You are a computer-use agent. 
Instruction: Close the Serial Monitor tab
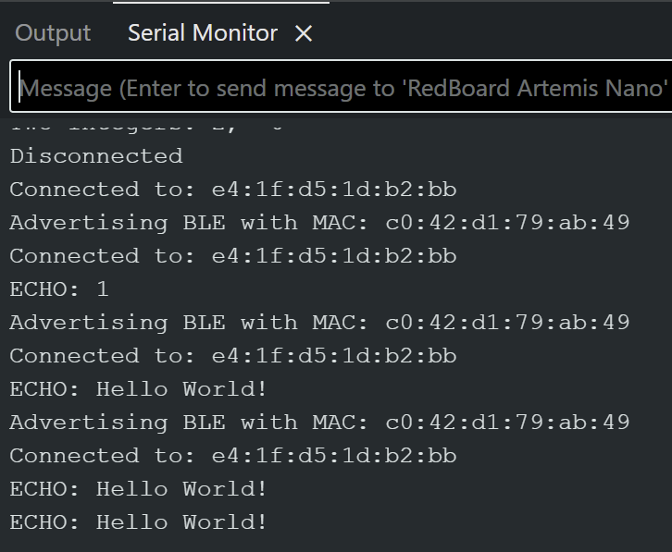[x=304, y=34]
